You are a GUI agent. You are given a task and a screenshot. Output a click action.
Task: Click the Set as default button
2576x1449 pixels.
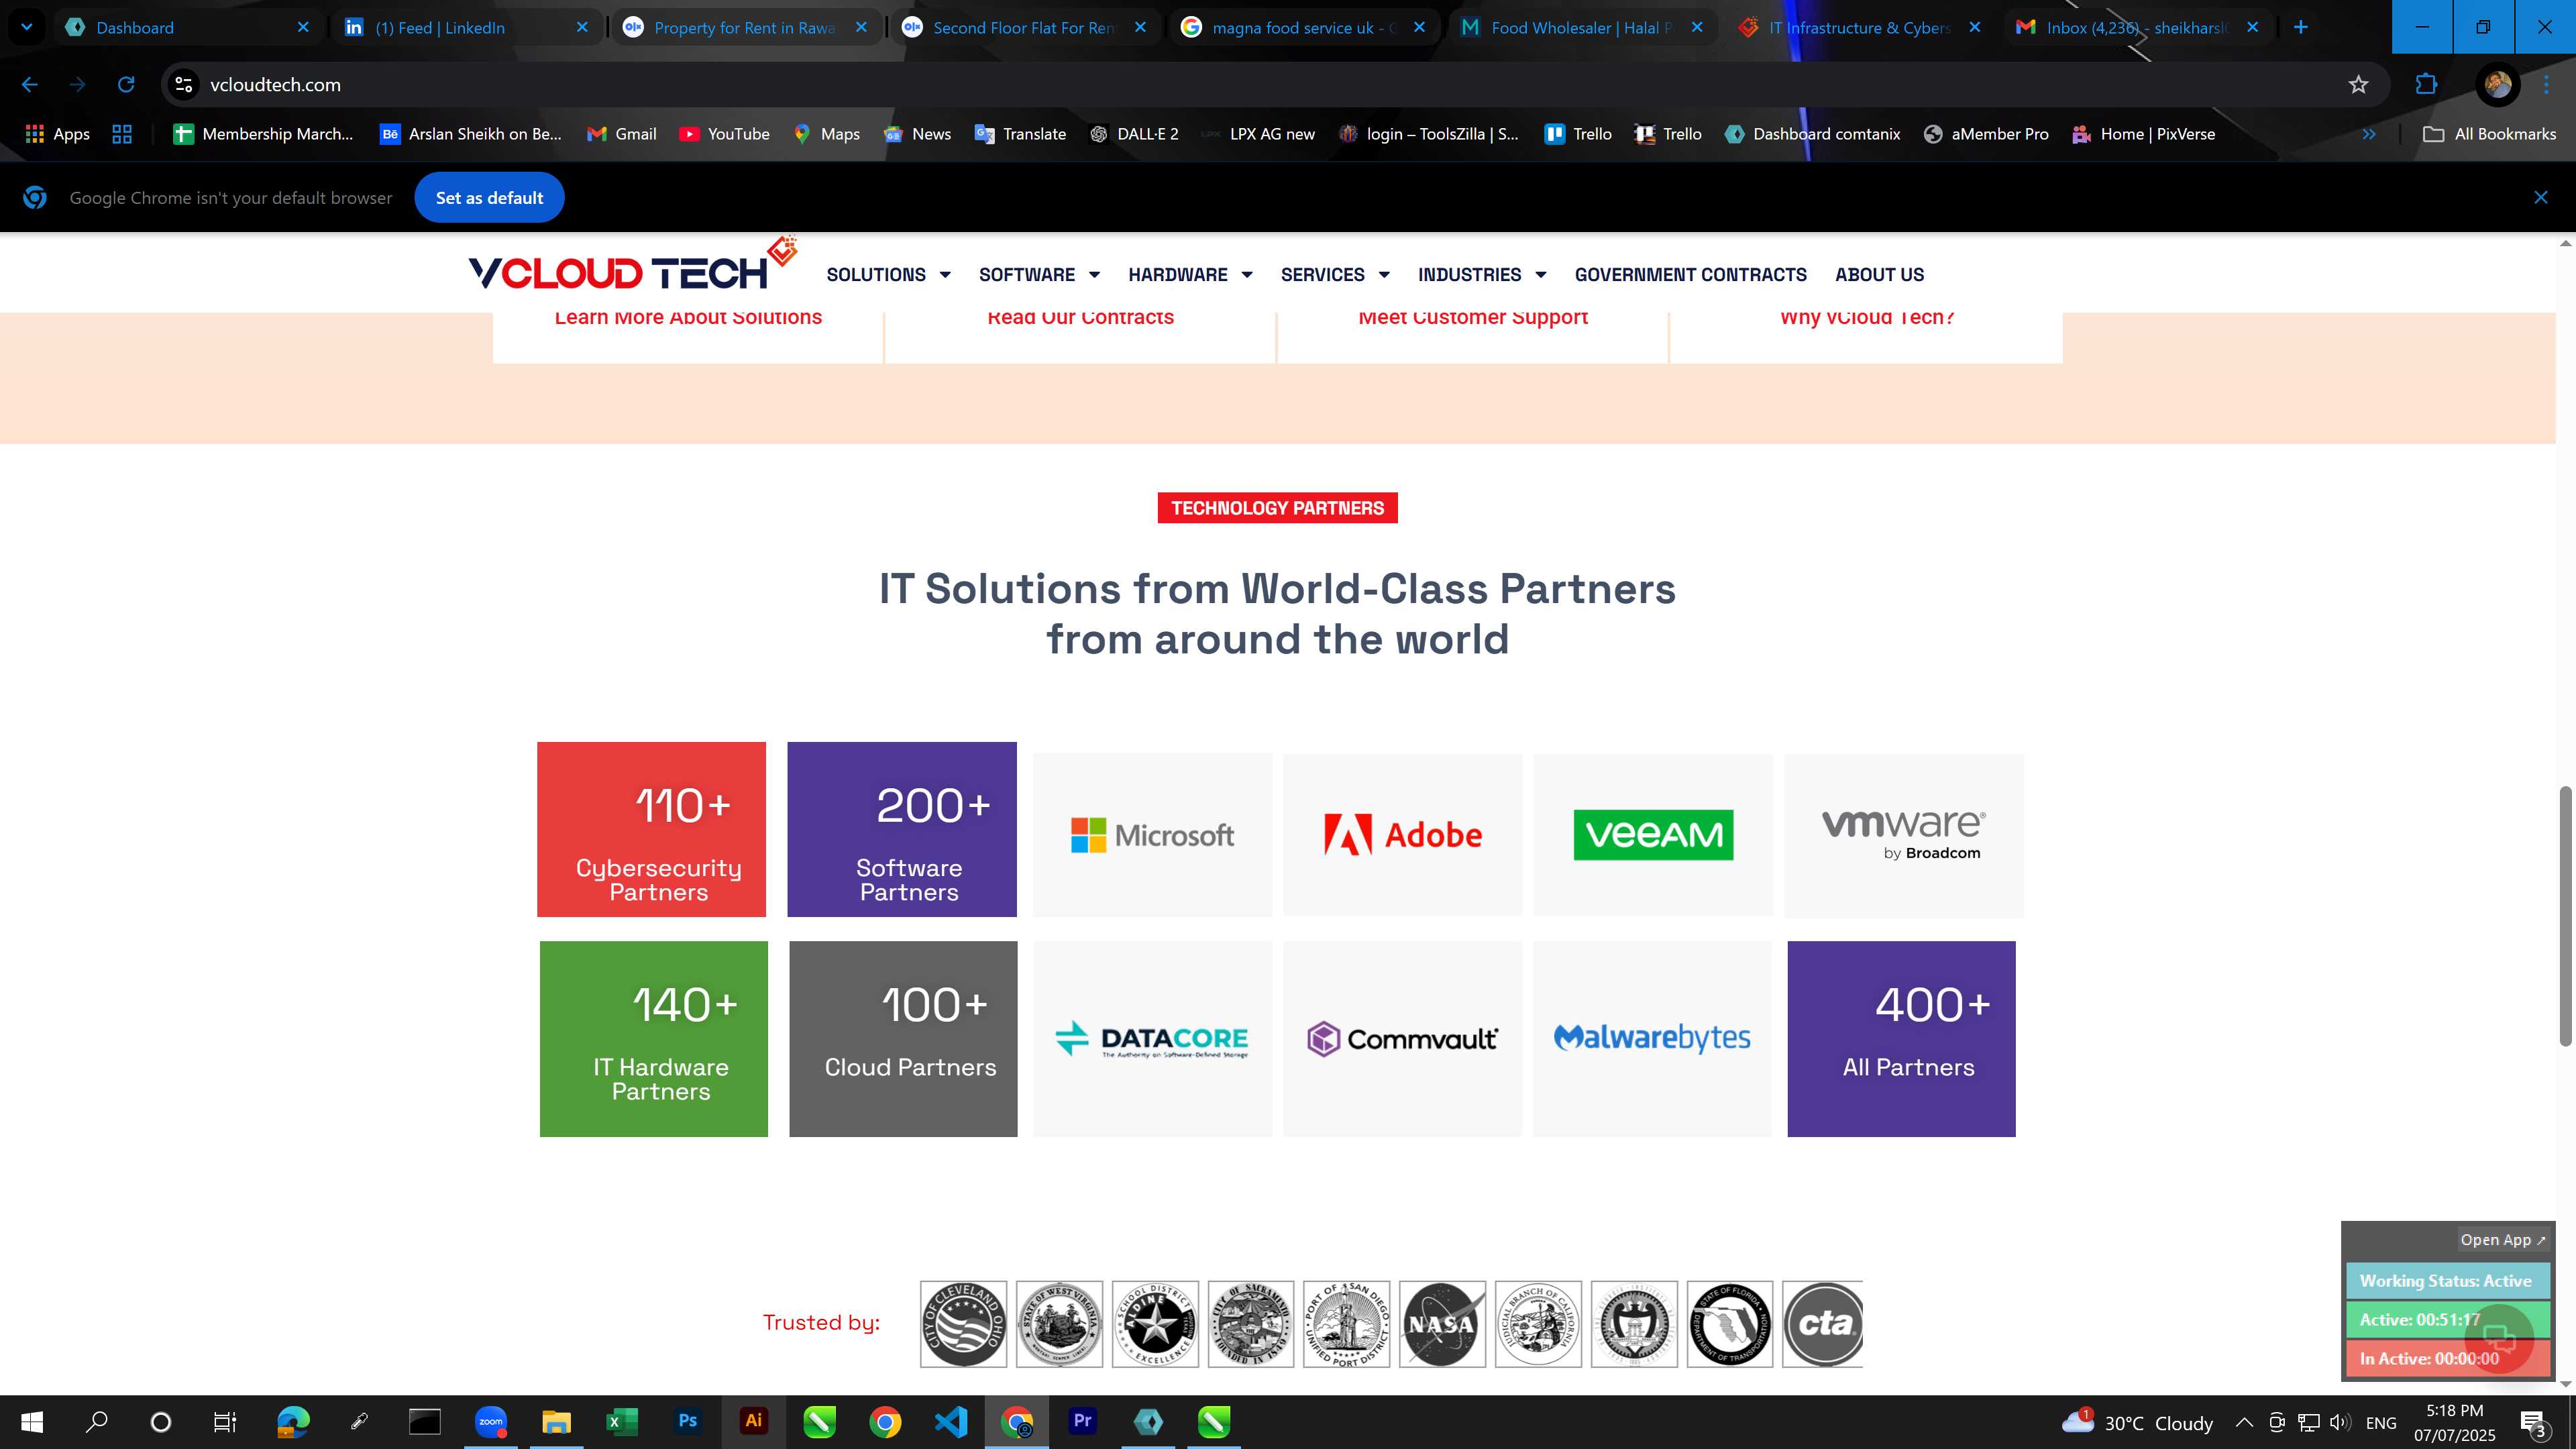point(489,198)
